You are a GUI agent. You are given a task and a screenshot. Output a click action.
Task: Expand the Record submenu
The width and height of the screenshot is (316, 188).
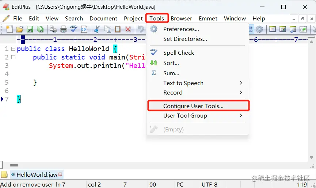[241, 92]
